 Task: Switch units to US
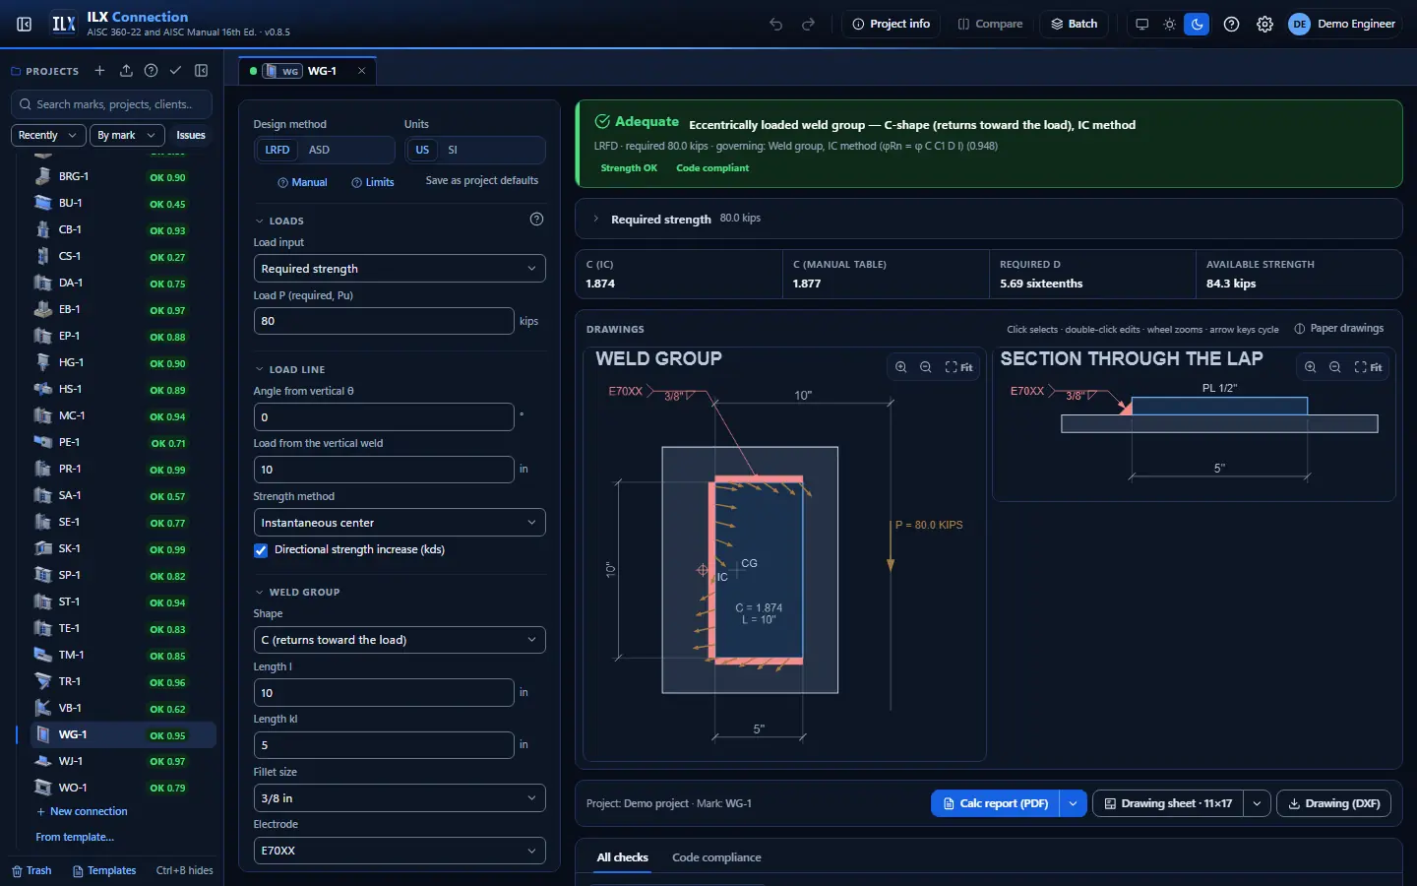(x=422, y=150)
